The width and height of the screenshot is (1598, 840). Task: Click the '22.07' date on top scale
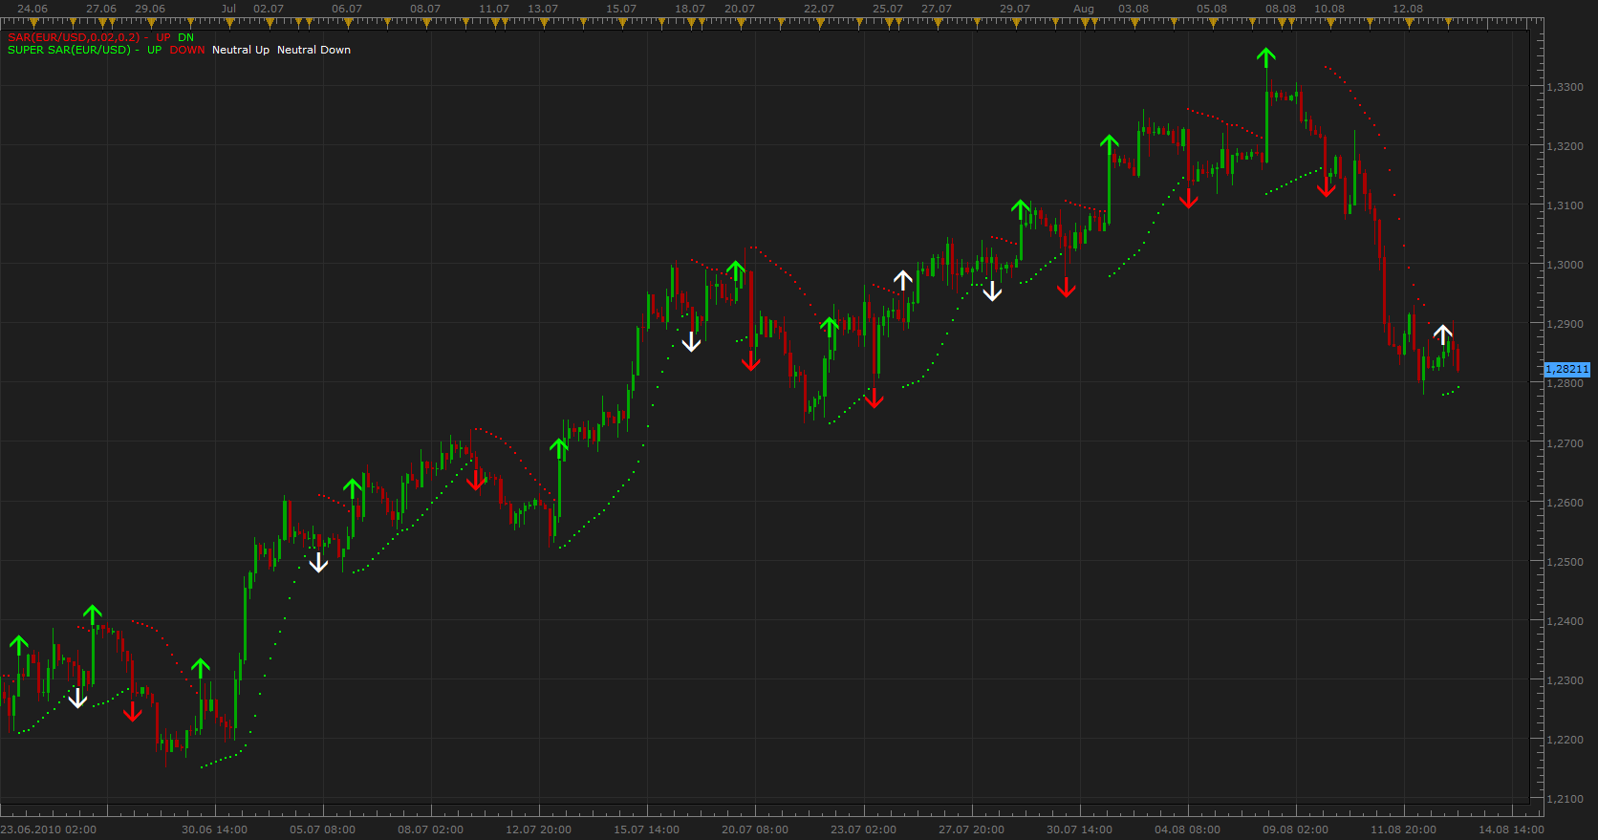click(x=819, y=9)
